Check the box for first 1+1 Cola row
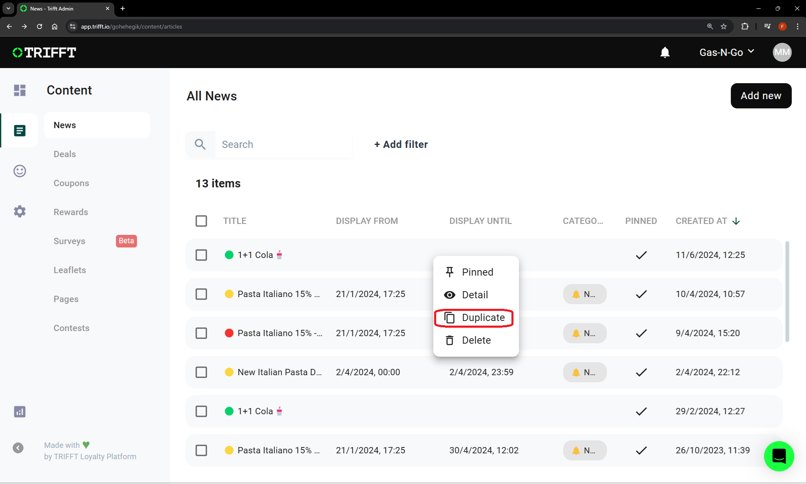The image size is (806, 484). pyautogui.click(x=201, y=255)
